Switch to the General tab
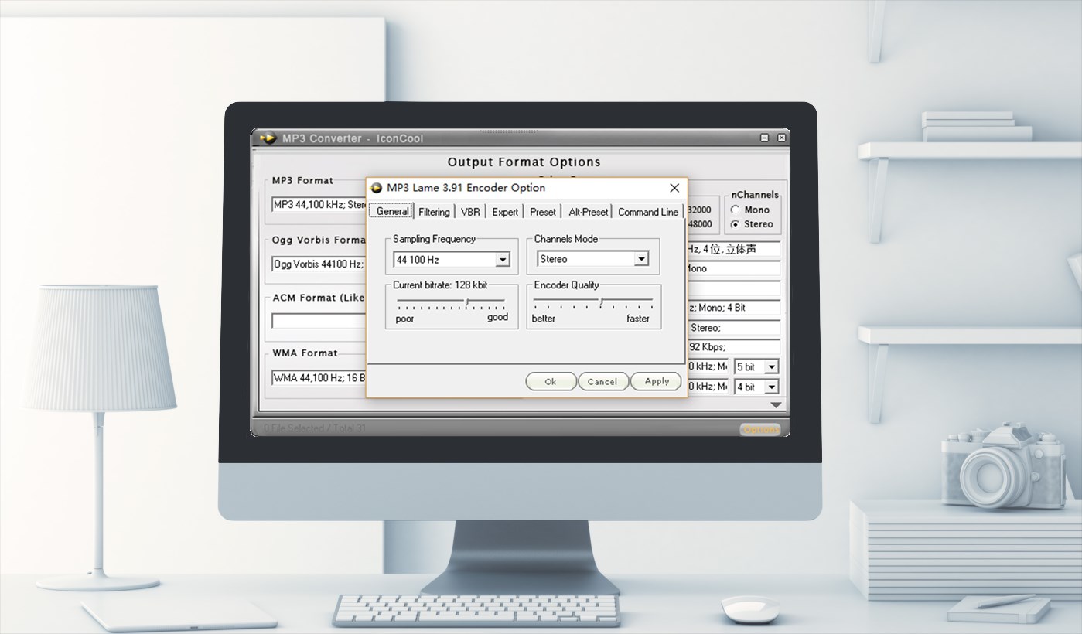The height and width of the screenshot is (634, 1082). pos(392,211)
